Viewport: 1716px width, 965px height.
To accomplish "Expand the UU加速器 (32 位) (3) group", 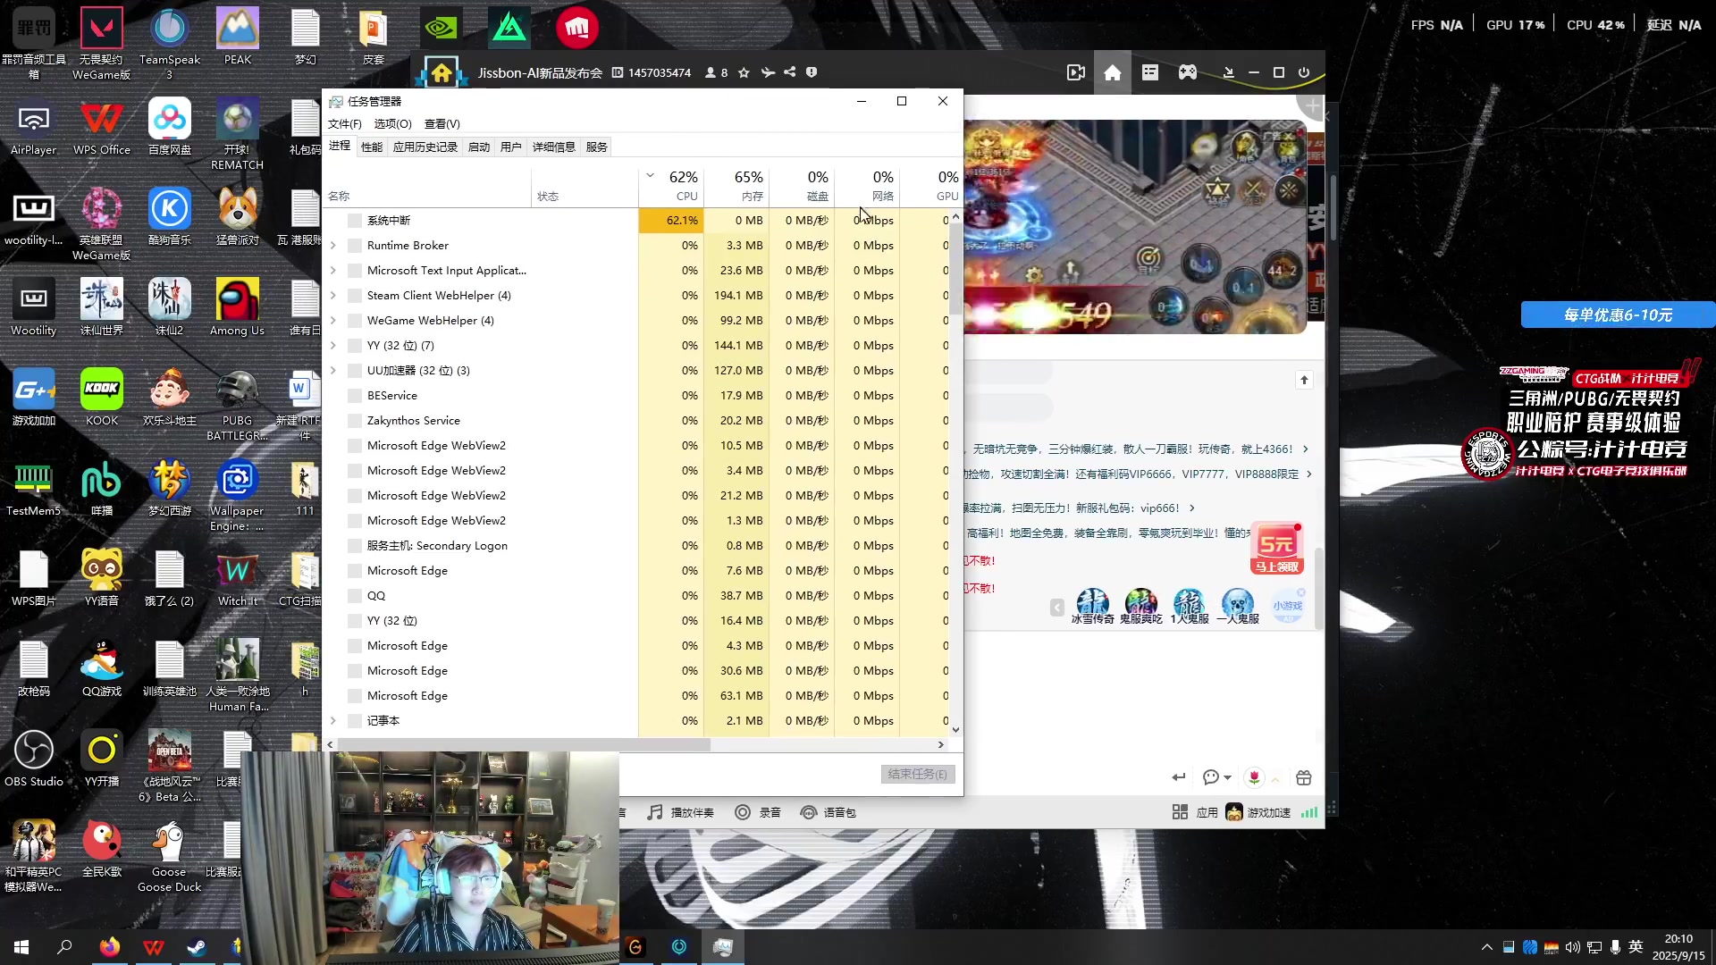I will click(333, 370).
